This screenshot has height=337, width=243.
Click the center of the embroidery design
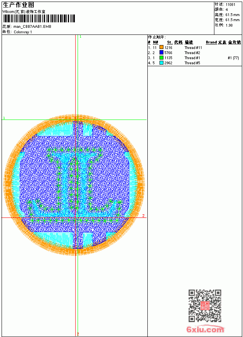coord(74,185)
